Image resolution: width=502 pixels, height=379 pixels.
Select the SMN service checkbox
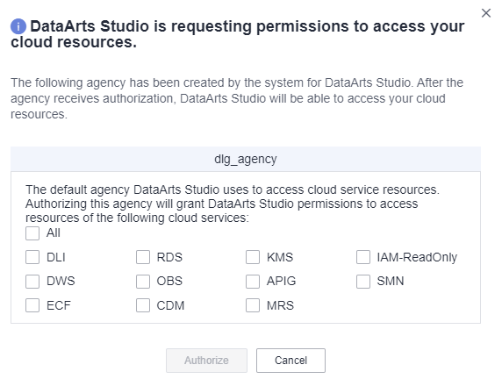pos(363,282)
